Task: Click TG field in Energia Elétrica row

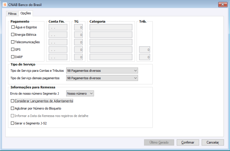Action: click(x=79, y=35)
